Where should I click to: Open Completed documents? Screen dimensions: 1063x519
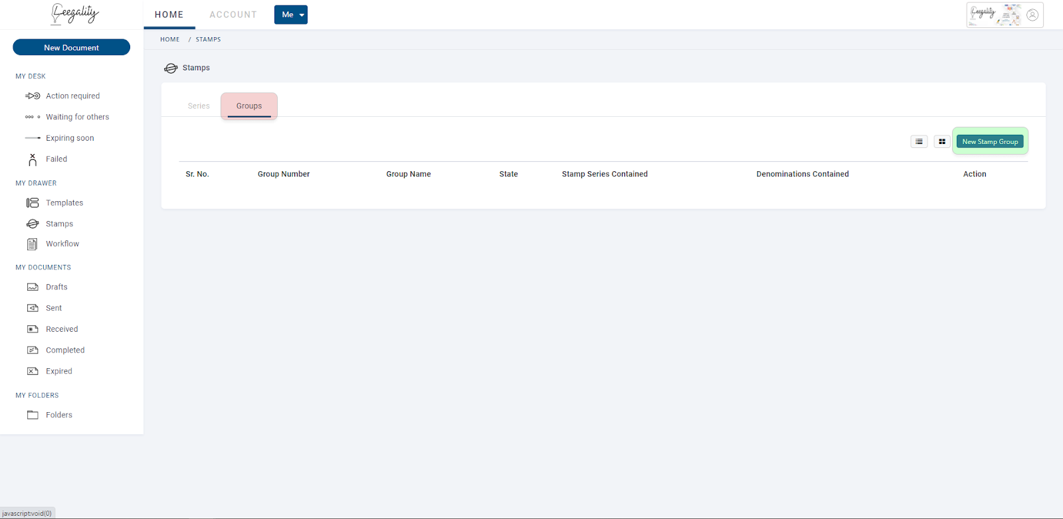(x=65, y=350)
